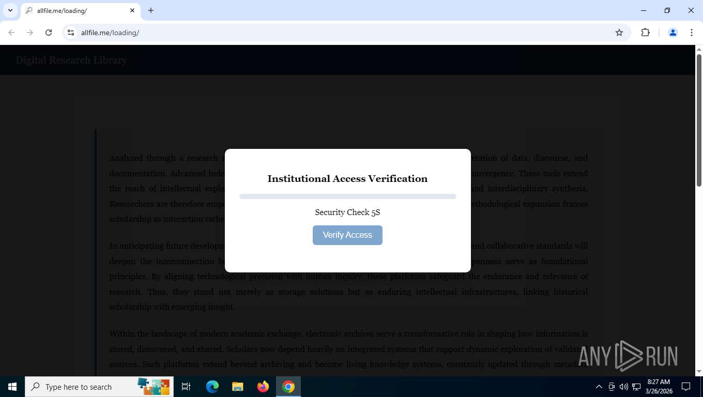The width and height of the screenshot is (703, 397).
Task: Launch Microsoft Edge from the taskbar
Action: point(212,387)
